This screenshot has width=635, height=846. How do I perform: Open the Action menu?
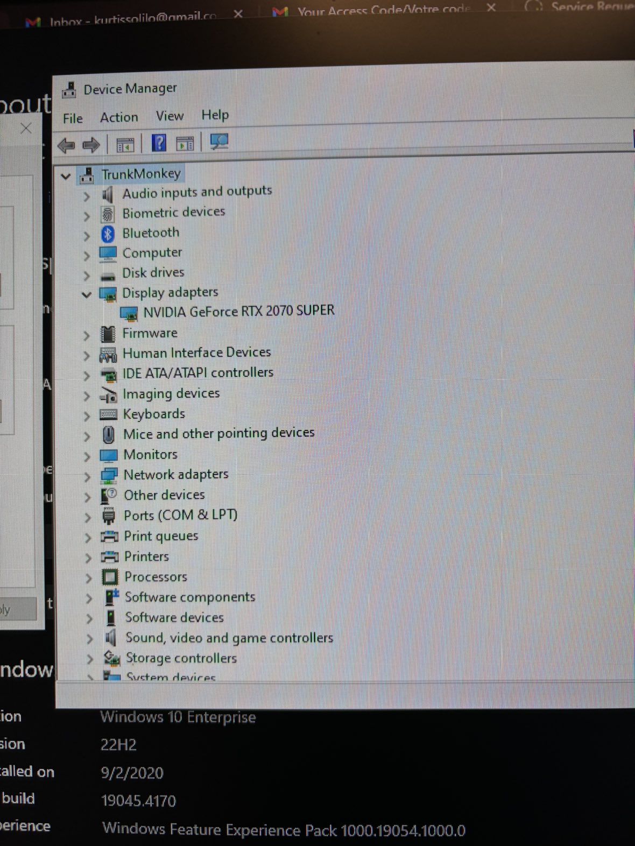(119, 117)
